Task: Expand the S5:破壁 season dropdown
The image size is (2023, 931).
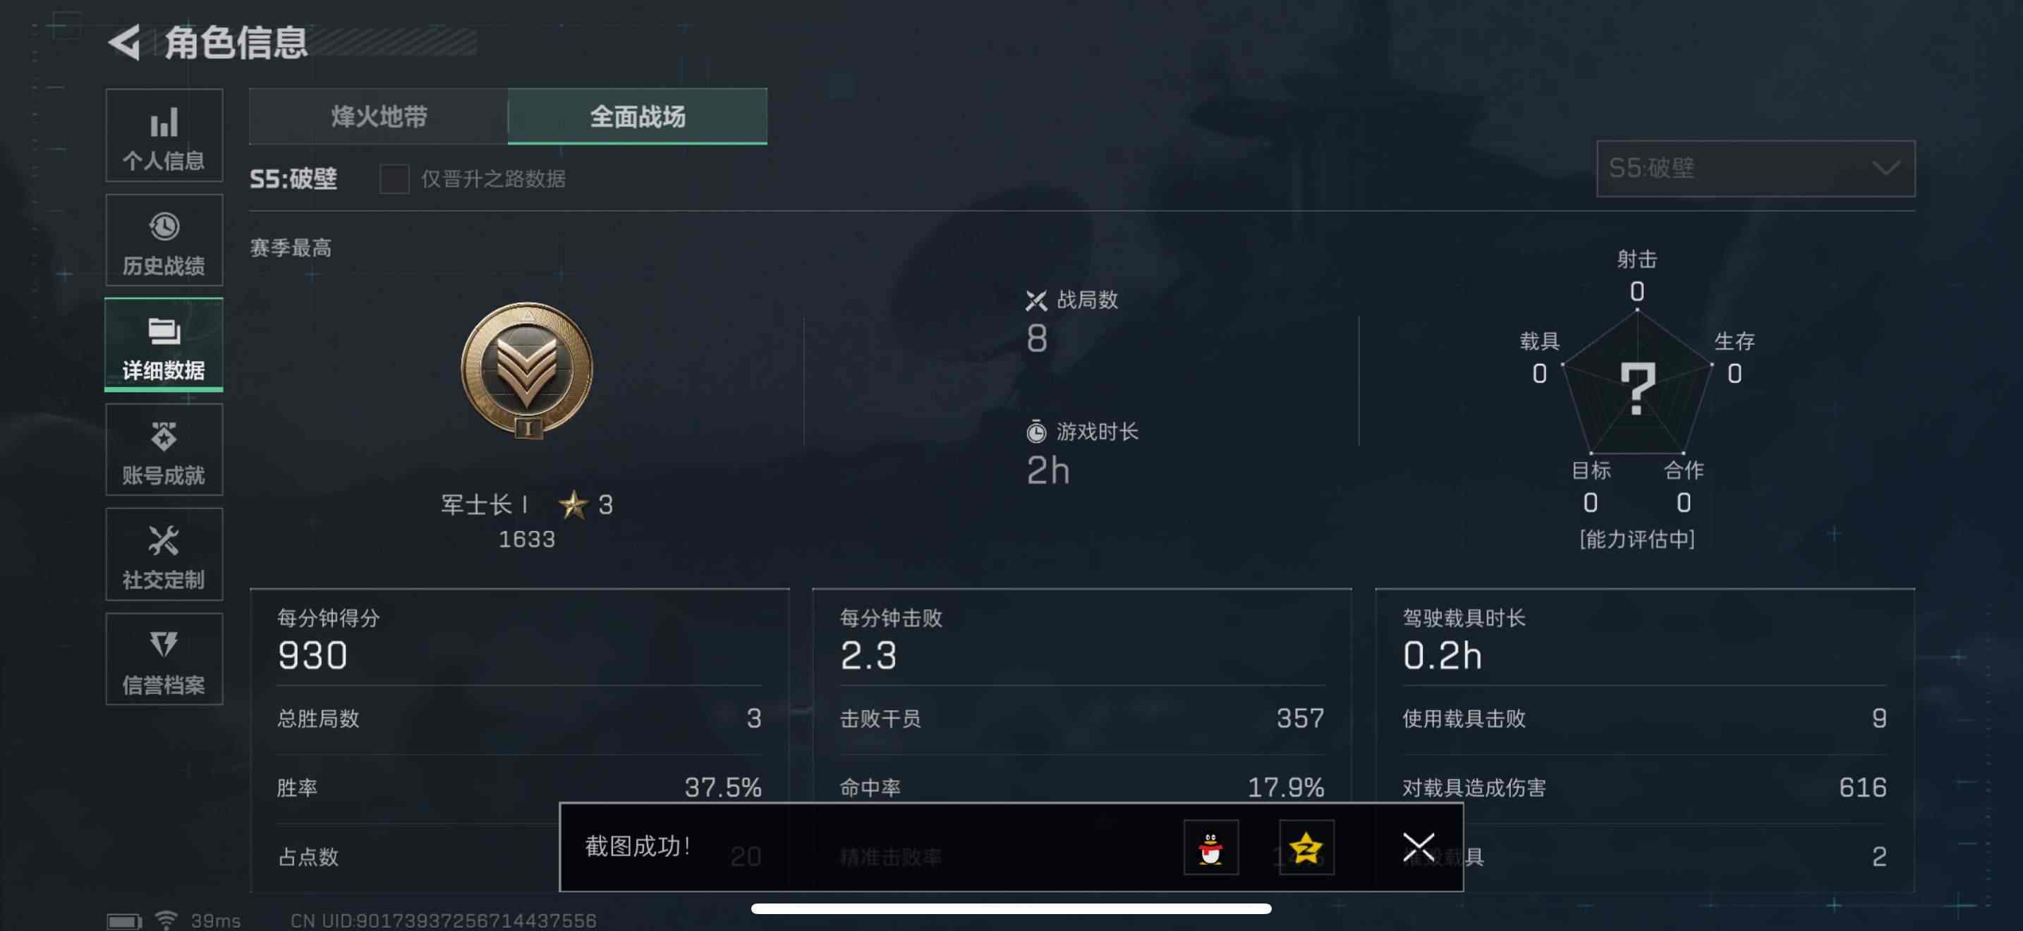Action: pos(1755,169)
